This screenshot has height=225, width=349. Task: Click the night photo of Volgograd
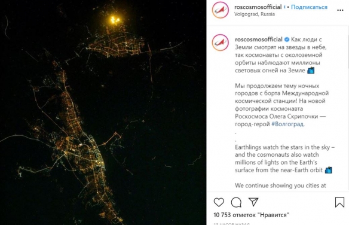pyautogui.click(x=103, y=113)
